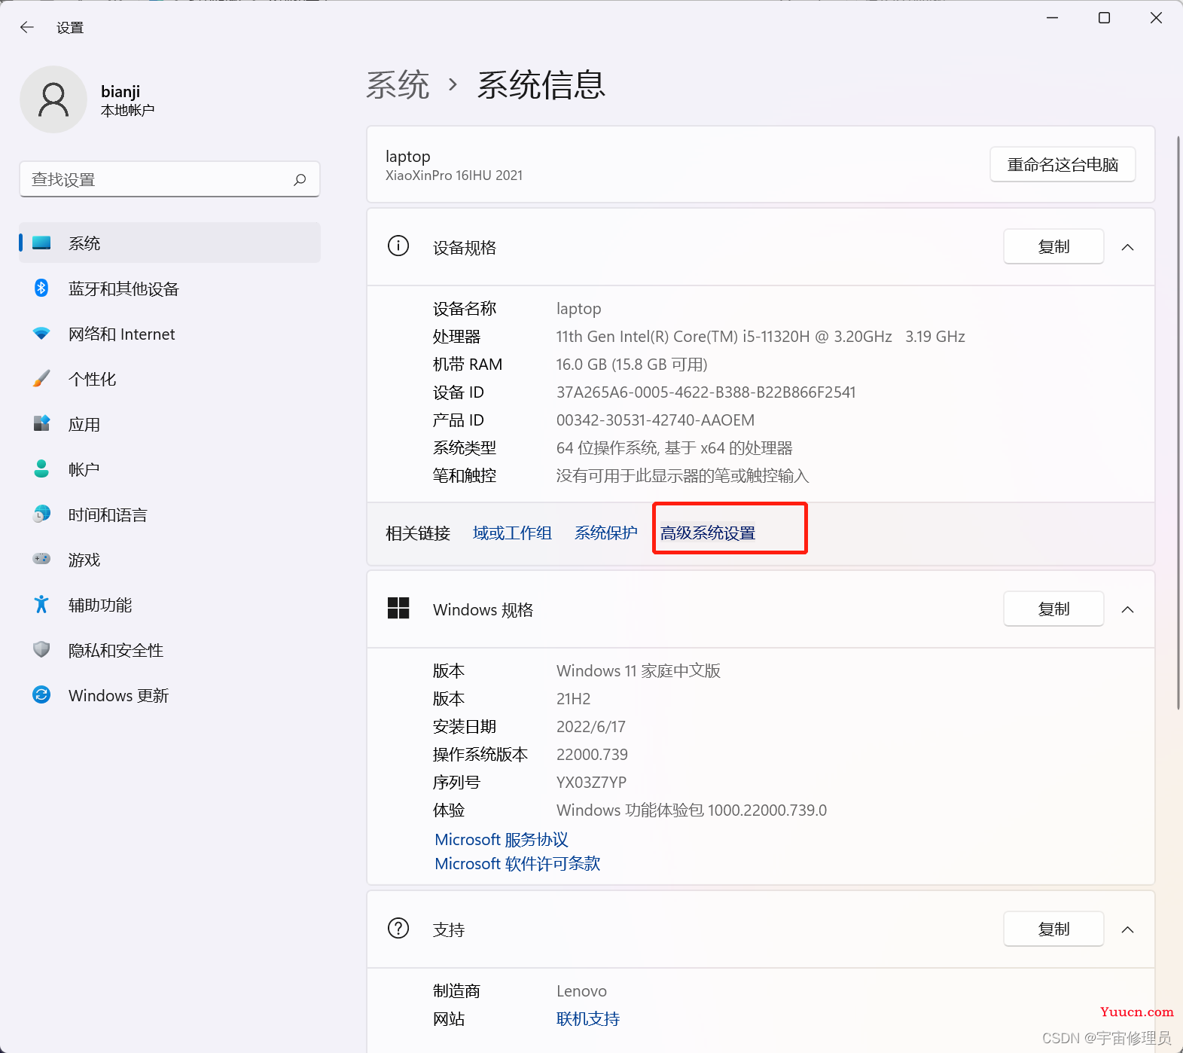Screen dimensions: 1183x1053
Task: Click the back arrow in Settings
Action: (x=27, y=28)
